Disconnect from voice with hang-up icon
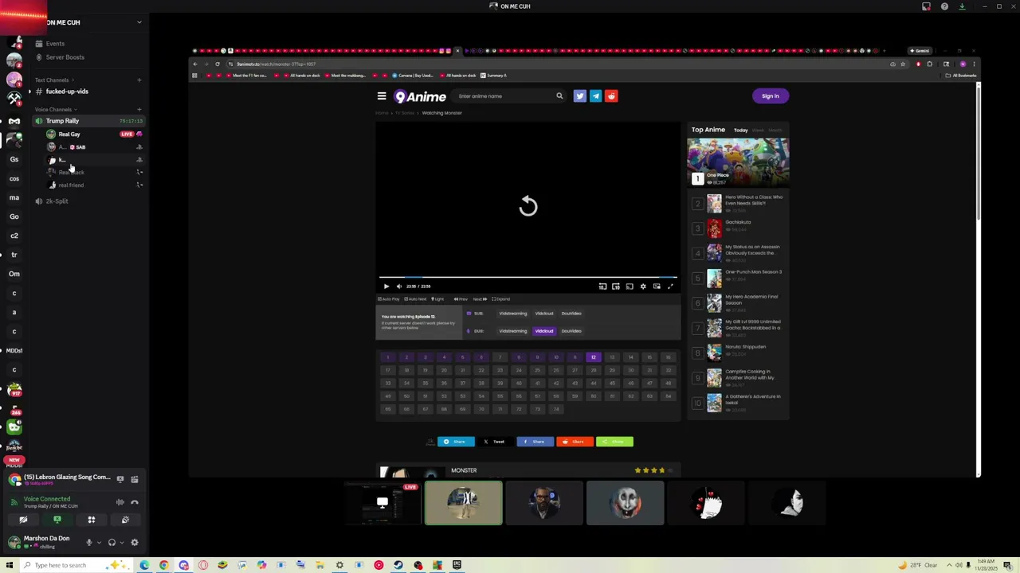 134,502
